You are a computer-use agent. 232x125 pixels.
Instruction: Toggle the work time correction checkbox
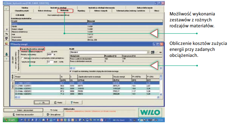22,58
